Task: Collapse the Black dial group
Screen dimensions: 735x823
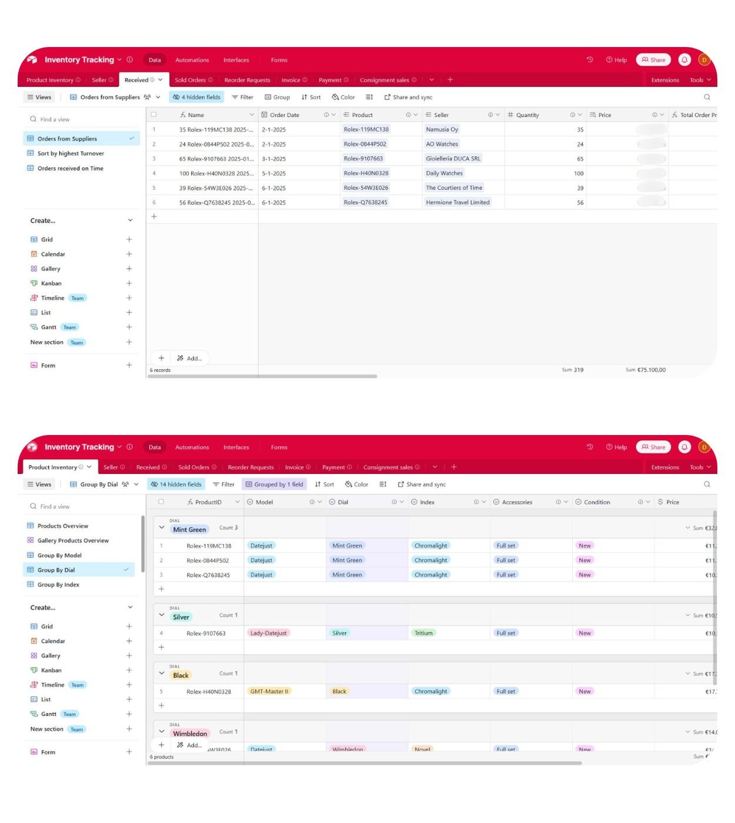Action: point(162,674)
